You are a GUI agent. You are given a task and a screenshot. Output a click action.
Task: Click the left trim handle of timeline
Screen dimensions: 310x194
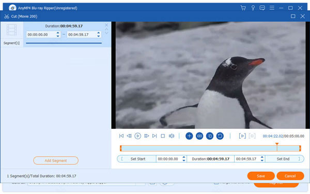(121, 148)
